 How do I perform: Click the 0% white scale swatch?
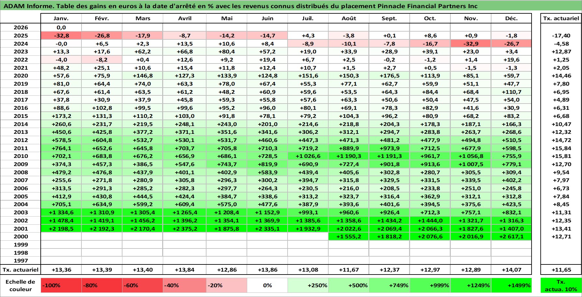click(x=267, y=285)
